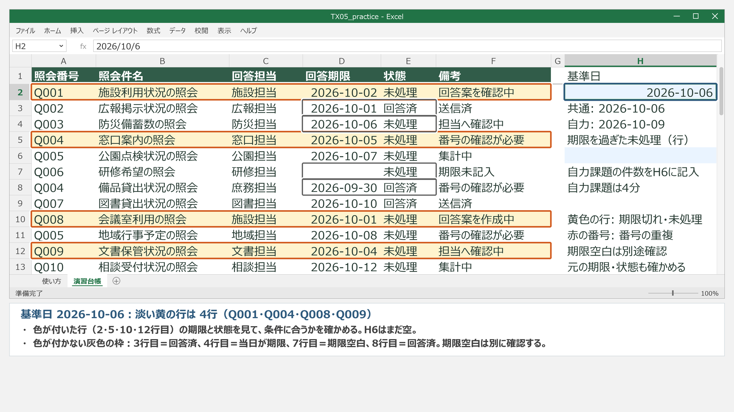Click the cell 図書担当

(x=266, y=203)
